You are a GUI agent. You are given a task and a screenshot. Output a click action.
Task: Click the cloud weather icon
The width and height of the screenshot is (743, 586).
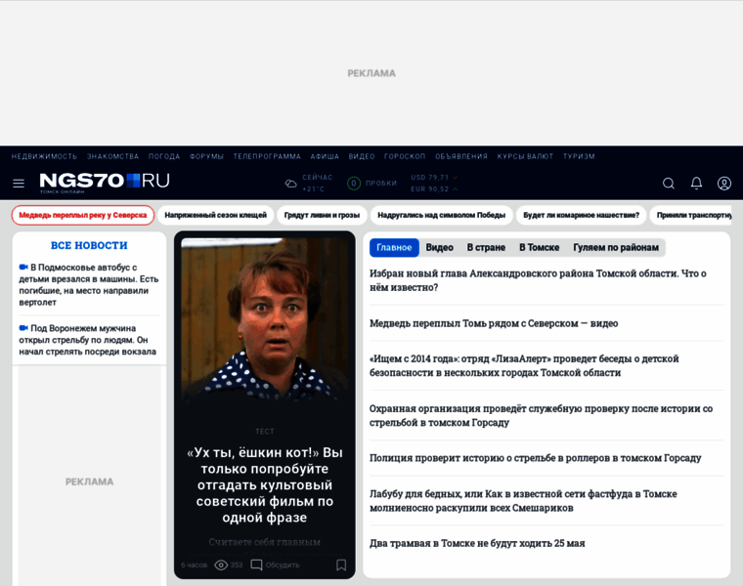tap(290, 184)
